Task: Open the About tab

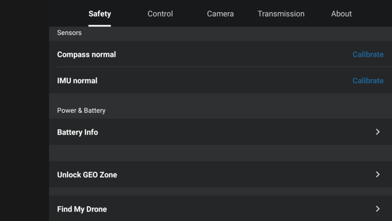Action: (341, 14)
